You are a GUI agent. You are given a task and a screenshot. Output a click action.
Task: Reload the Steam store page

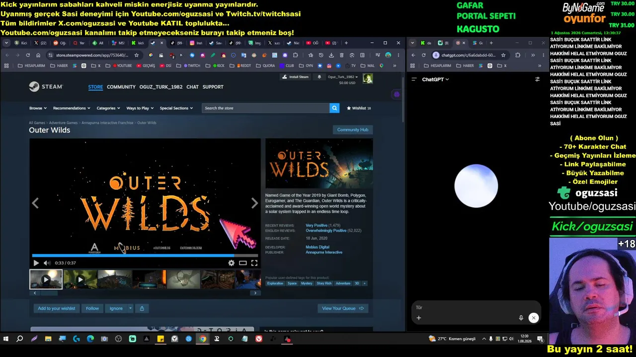pos(28,55)
